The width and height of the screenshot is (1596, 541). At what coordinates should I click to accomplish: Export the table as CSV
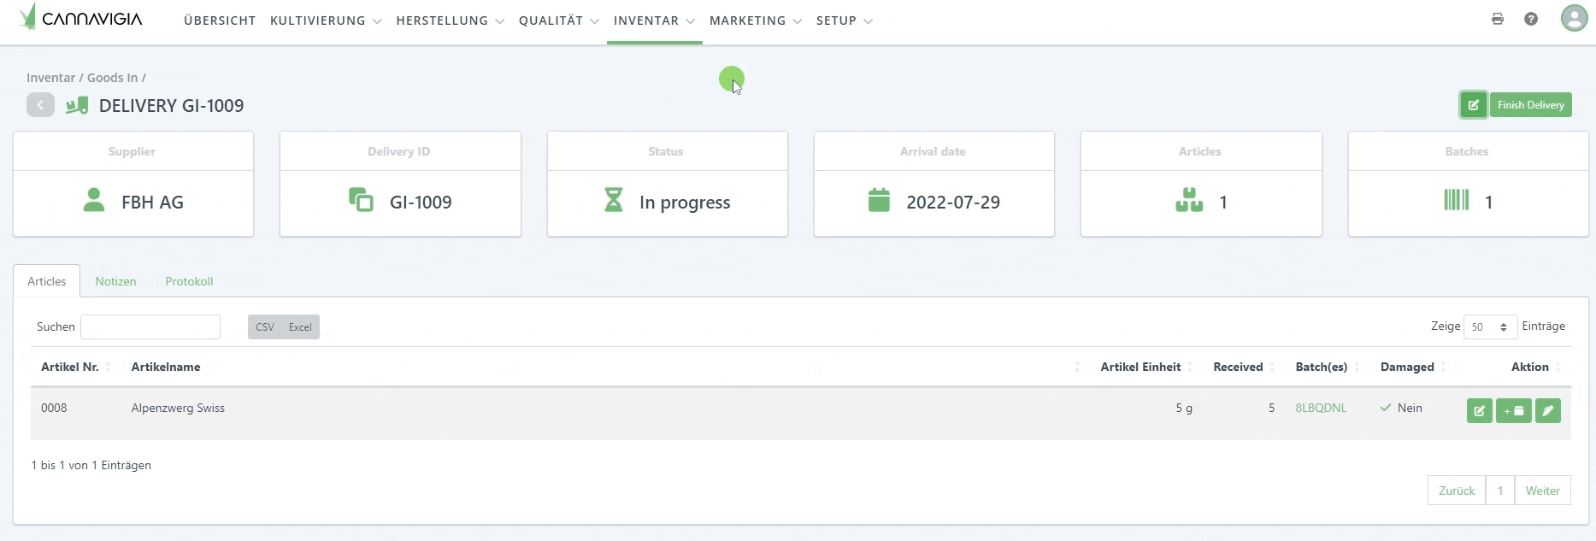pyautogui.click(x=265, y=327)
